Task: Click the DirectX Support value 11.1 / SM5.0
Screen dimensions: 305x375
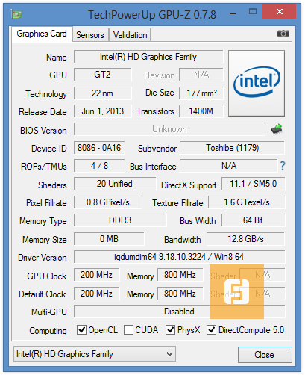Action: [x=254, y=184]
